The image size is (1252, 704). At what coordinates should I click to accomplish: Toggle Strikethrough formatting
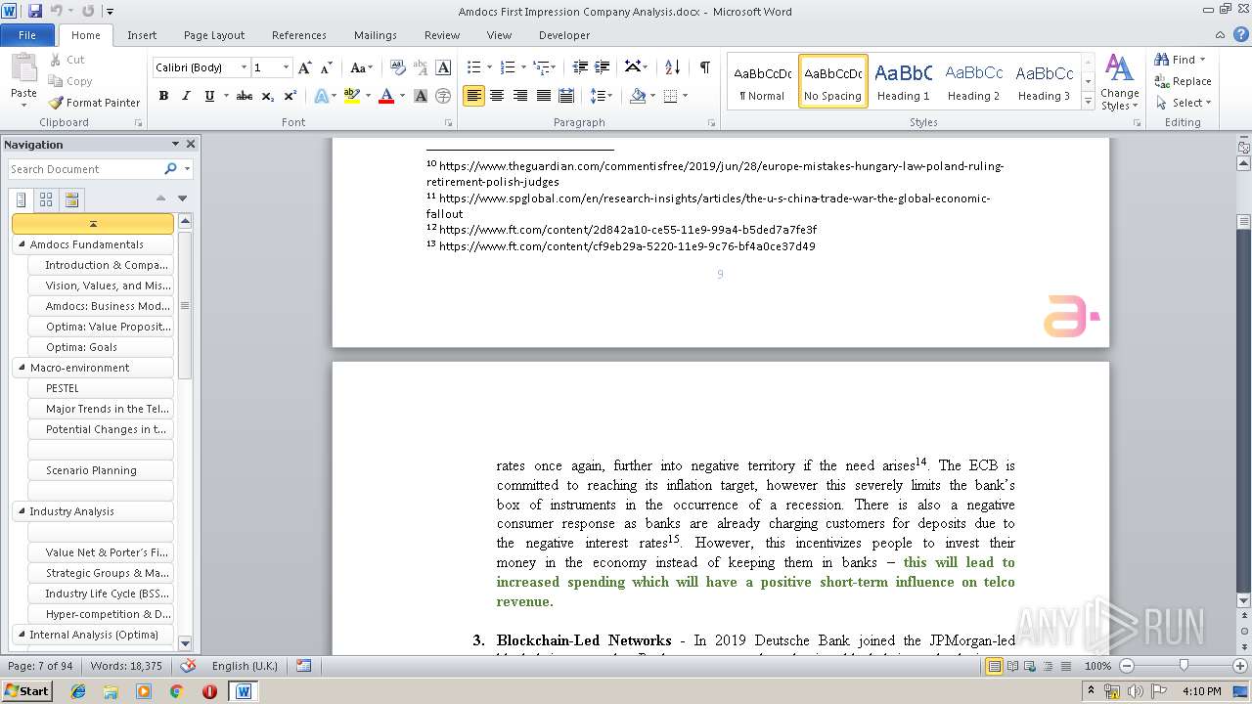(245, 96)
